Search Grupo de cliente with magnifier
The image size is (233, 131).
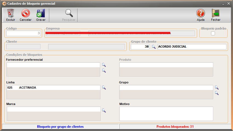(154, 47)
